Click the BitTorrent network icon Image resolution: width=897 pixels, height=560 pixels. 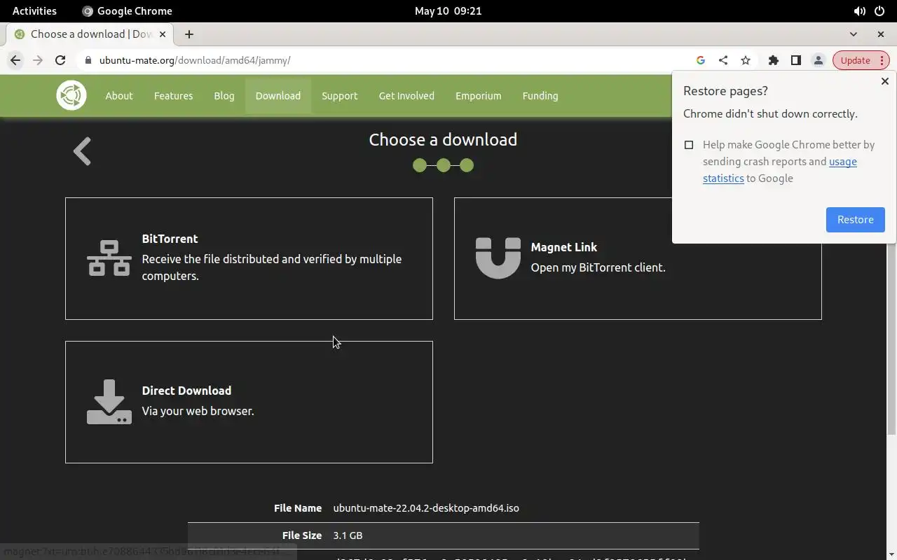pos(109,258)
